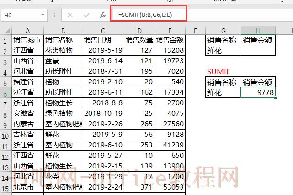The width and height of the screenshot is (293, 195).
Task: Click the formula bar vertical dots handle
Action: (x=54, y=15)
